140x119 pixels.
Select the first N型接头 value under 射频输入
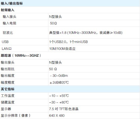point(55,17)
